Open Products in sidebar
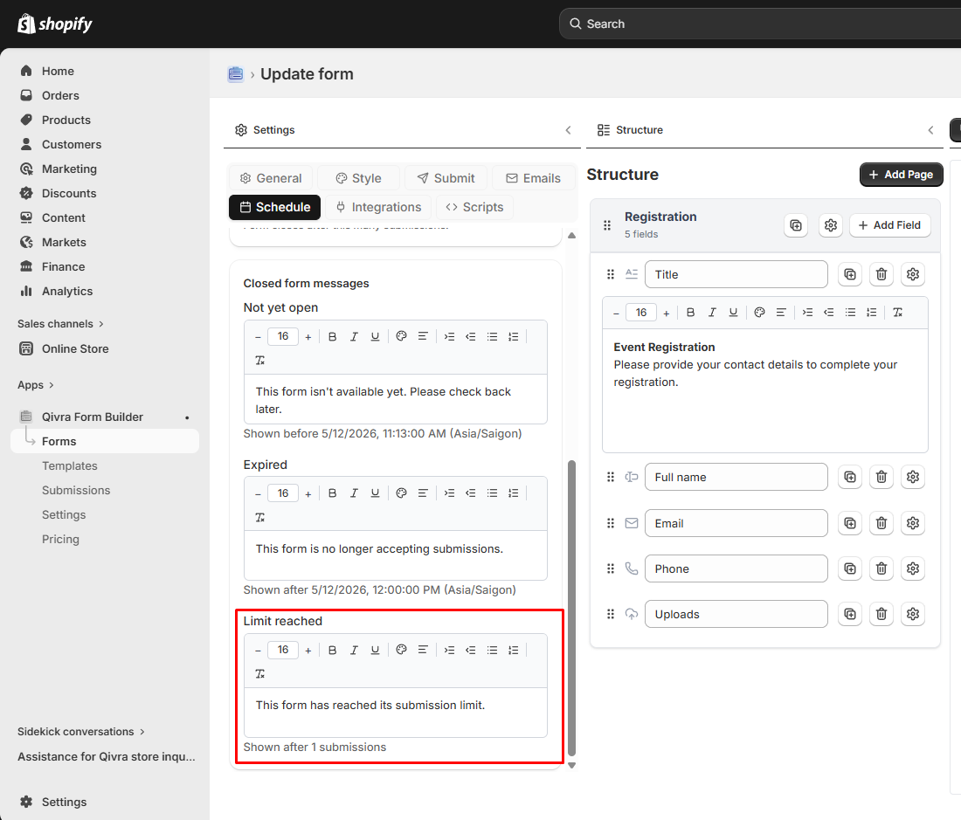 click(x=66, y=120)
